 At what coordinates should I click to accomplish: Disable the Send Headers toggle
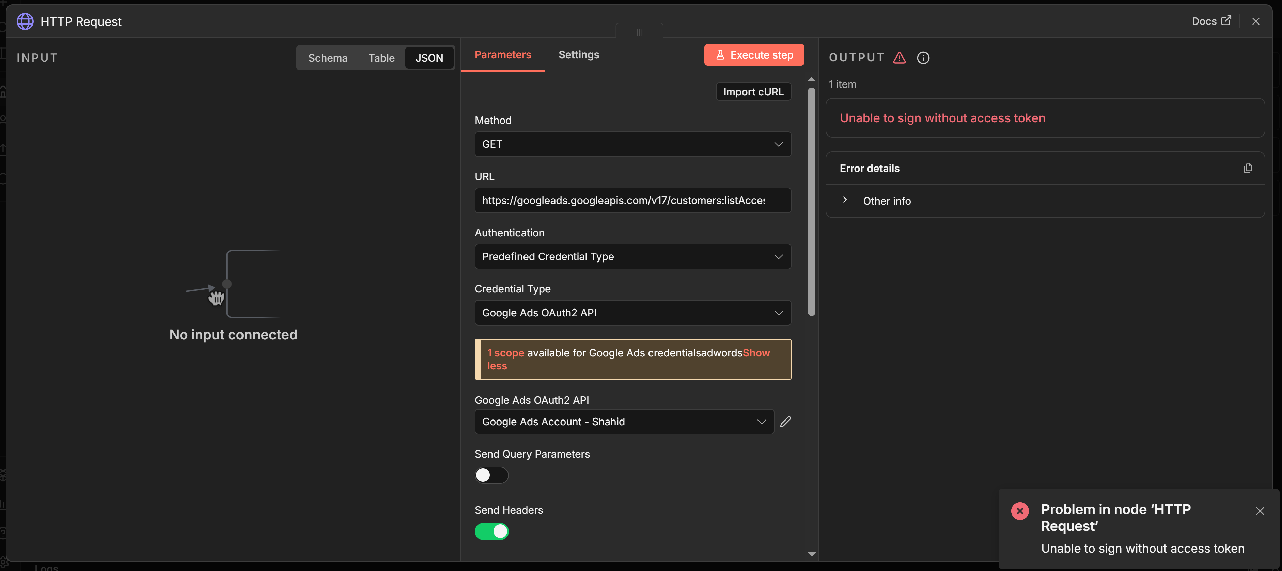tap(491, 531)
